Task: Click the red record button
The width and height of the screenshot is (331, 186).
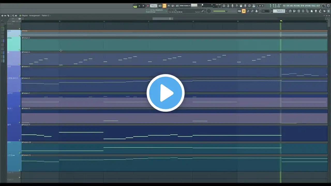Action: (148, 6)
